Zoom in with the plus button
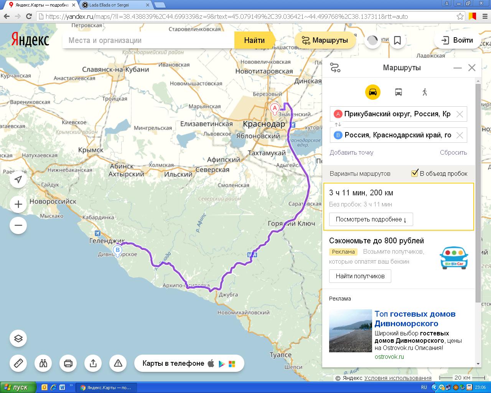Viewport: 491px width, 393px height. pos(18,204)
